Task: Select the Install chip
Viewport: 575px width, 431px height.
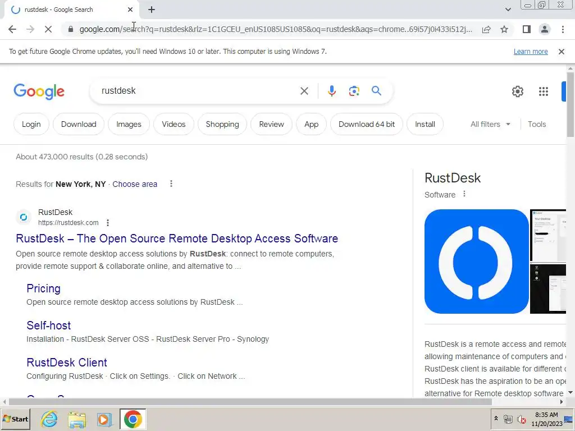Action: pos(425,124)
